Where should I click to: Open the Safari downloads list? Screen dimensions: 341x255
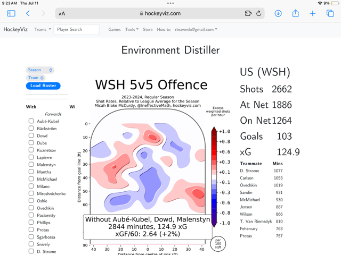pyautogui.click(x=278, y=13)
